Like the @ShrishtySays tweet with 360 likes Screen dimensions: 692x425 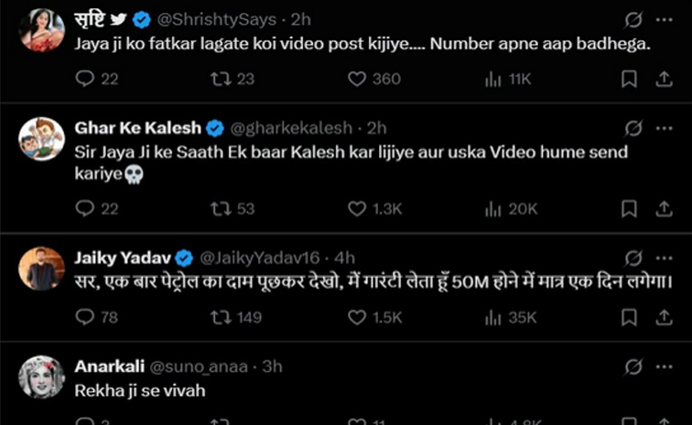click(357, 79)
